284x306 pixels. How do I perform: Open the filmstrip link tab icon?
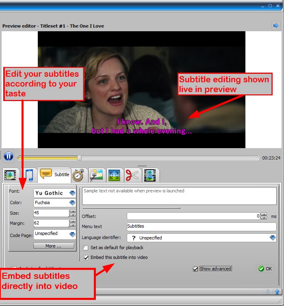[150, 175]
